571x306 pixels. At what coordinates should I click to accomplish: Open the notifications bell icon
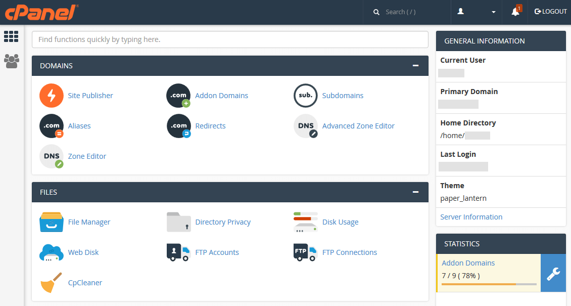[x=515, y=12]
